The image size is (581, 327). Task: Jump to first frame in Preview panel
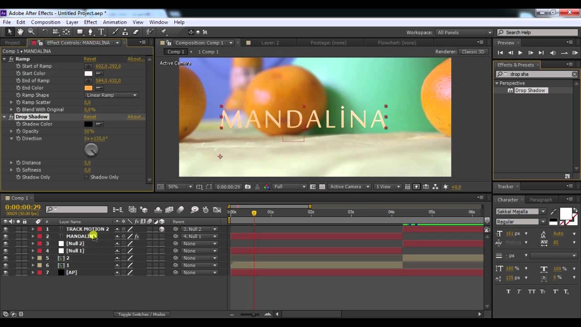[500, 53]
